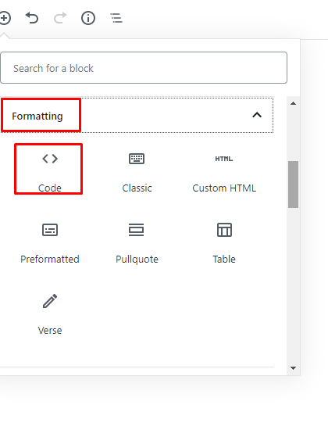The height and width of the screenshot is (437, 328).
Task: Insert the Classic block
Action: (x=137, y=170)
